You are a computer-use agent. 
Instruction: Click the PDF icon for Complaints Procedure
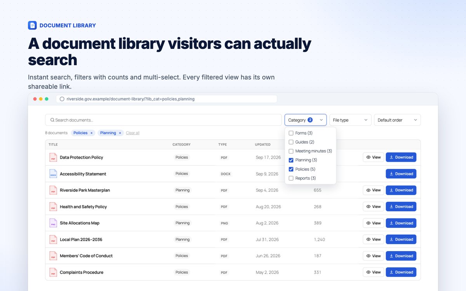(53, 272)
